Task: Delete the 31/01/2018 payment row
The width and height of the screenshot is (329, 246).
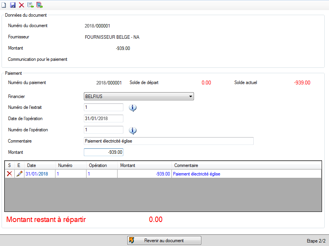Action: point(9,174)
